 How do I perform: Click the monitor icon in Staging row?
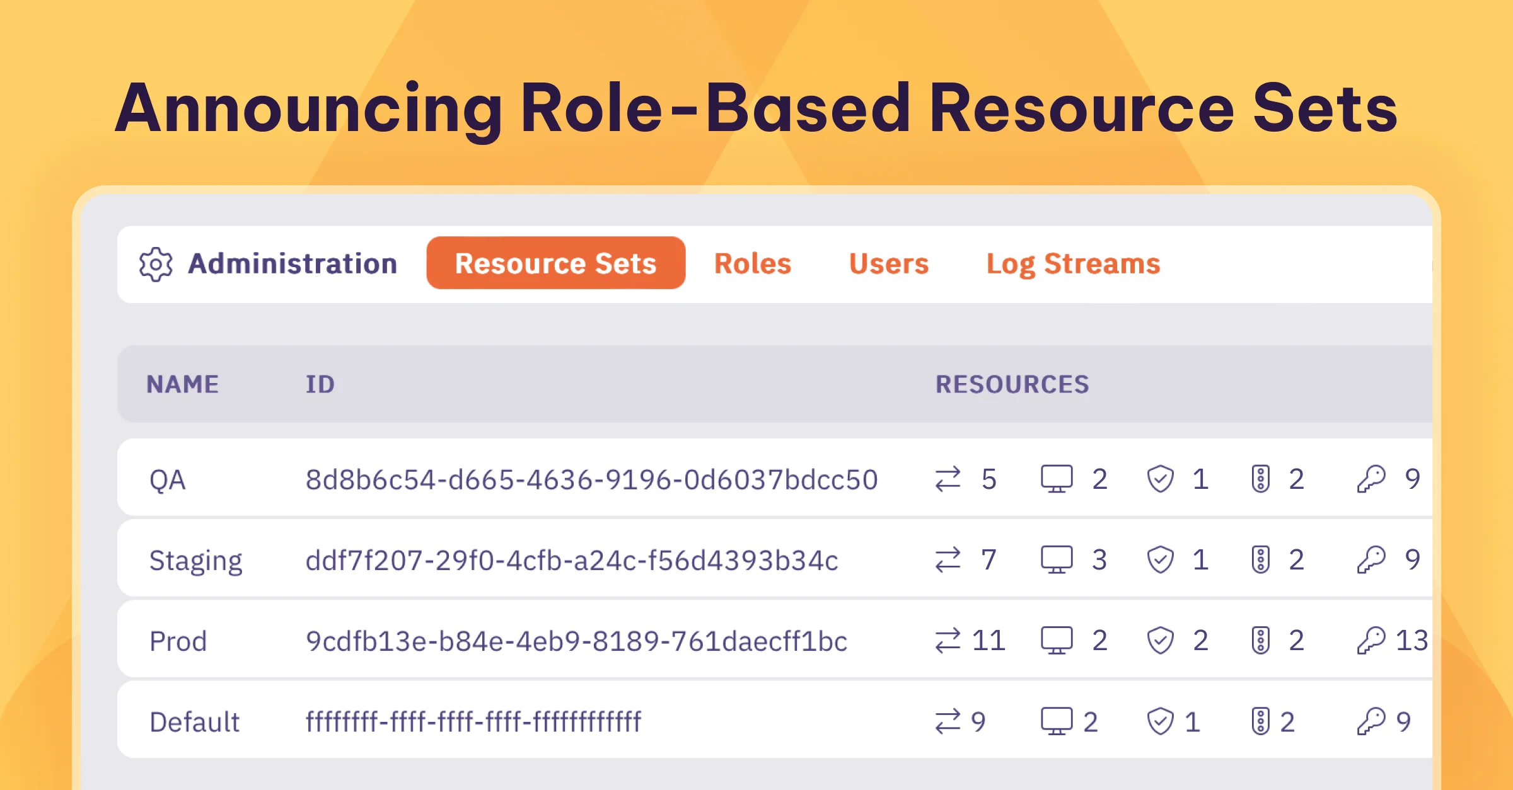1057,559
